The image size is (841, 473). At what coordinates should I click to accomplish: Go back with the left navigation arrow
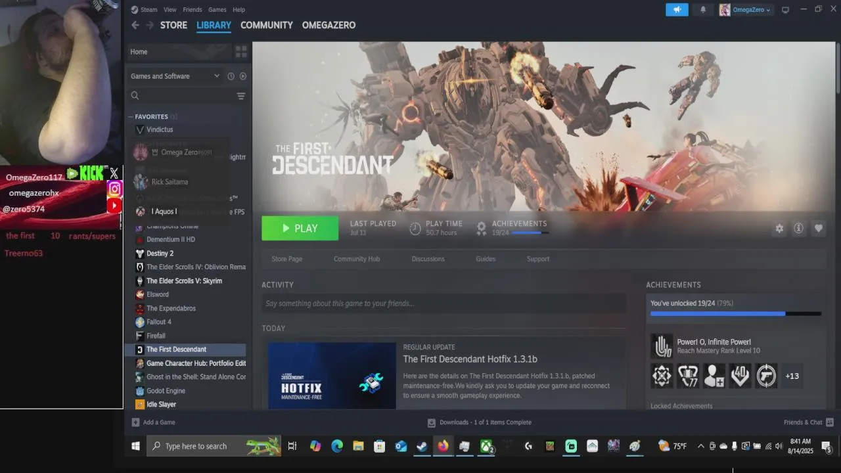pyautogui.click(x=135, y=25)
